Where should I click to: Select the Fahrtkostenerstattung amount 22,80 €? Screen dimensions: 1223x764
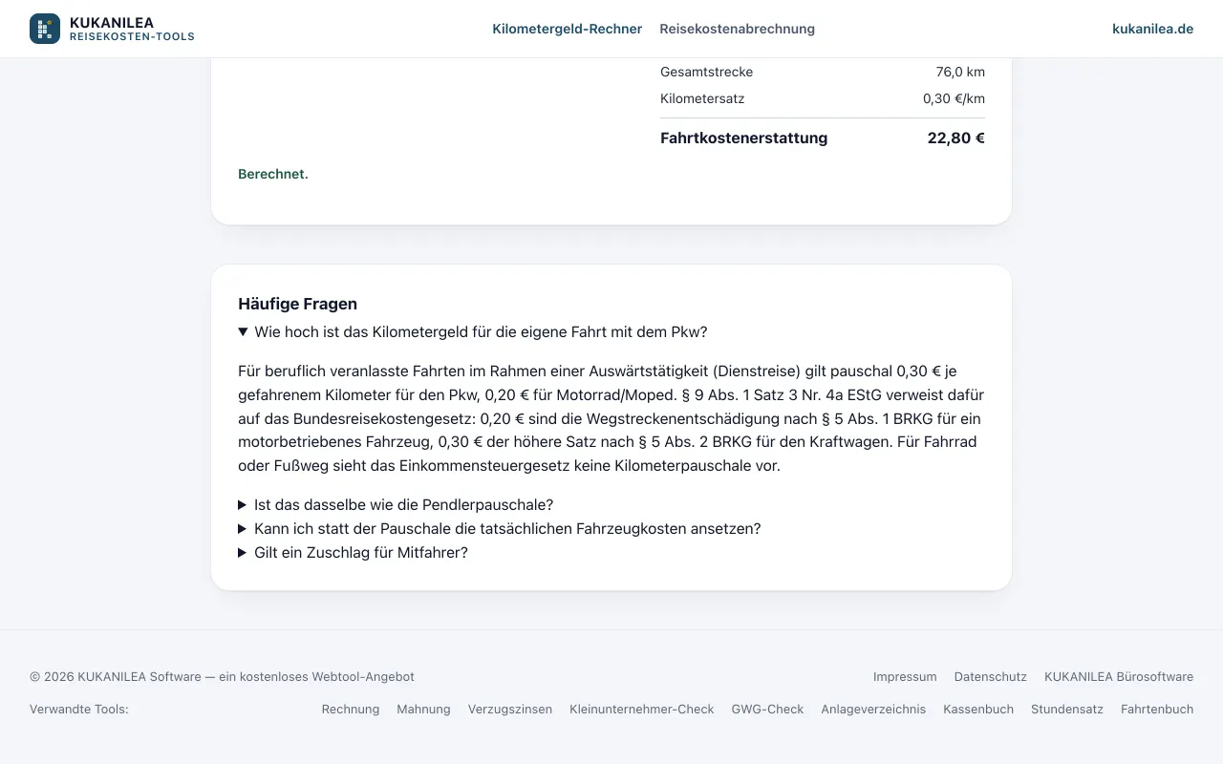(x=955, y=138)
